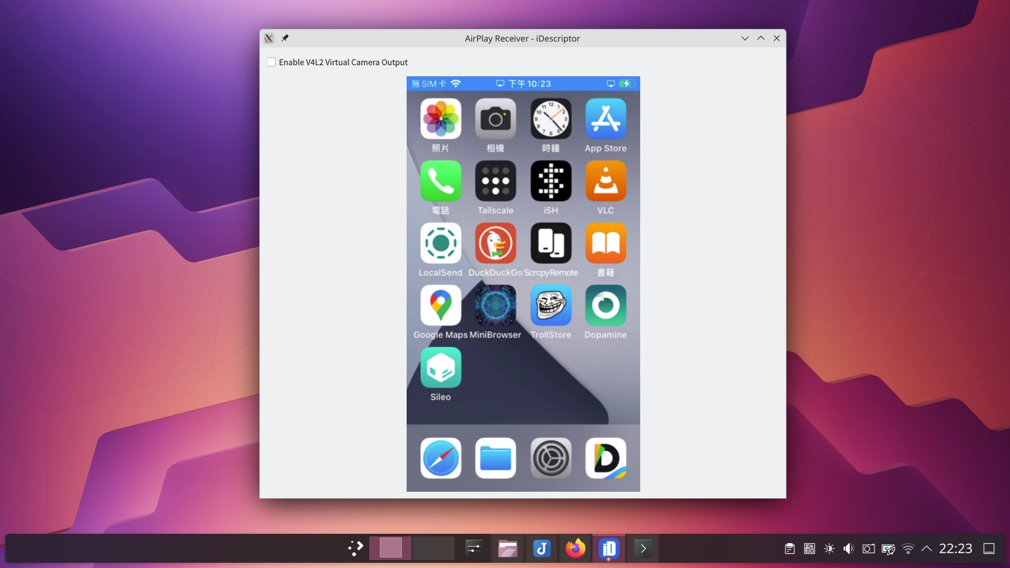Open the window menu from the titlebar icon
The height and width of the screenshot is (568, 1010).
tap(269, 38)
